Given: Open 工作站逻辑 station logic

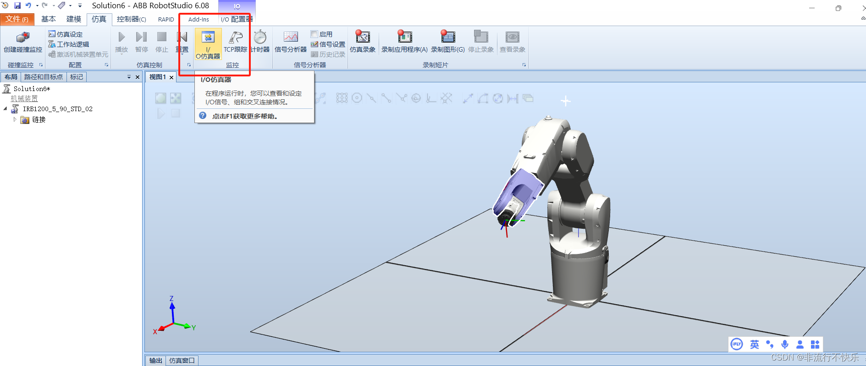Looking at the screenshot, I should click(x=68, y=44).
